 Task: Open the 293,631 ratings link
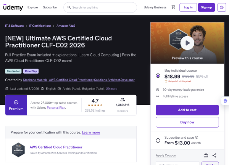pos(95,111)
